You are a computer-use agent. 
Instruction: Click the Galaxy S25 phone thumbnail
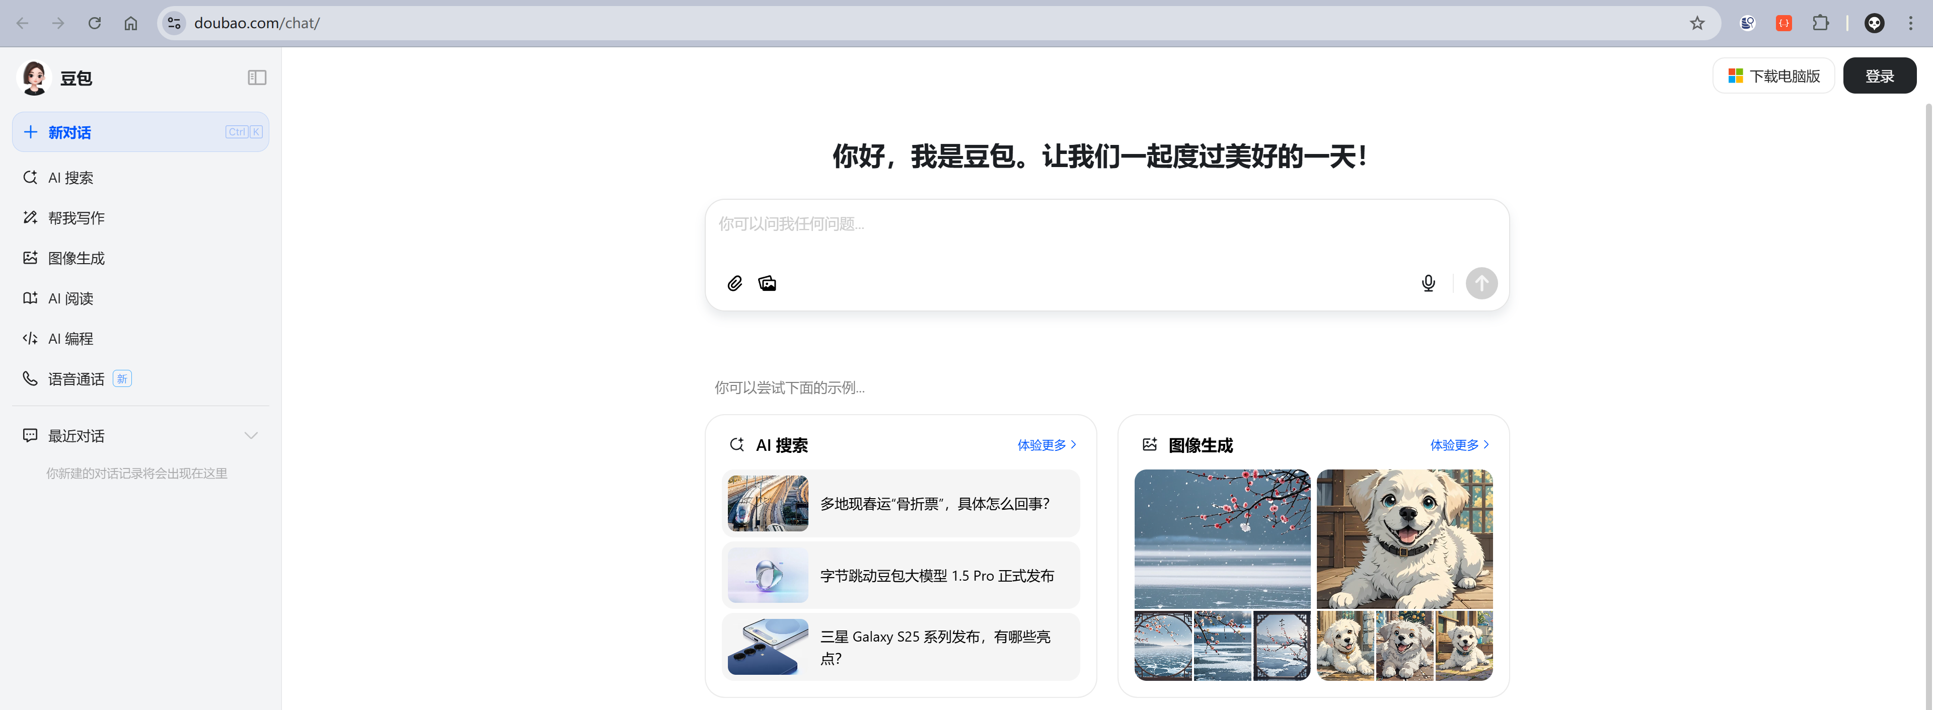tap(768, 647)
